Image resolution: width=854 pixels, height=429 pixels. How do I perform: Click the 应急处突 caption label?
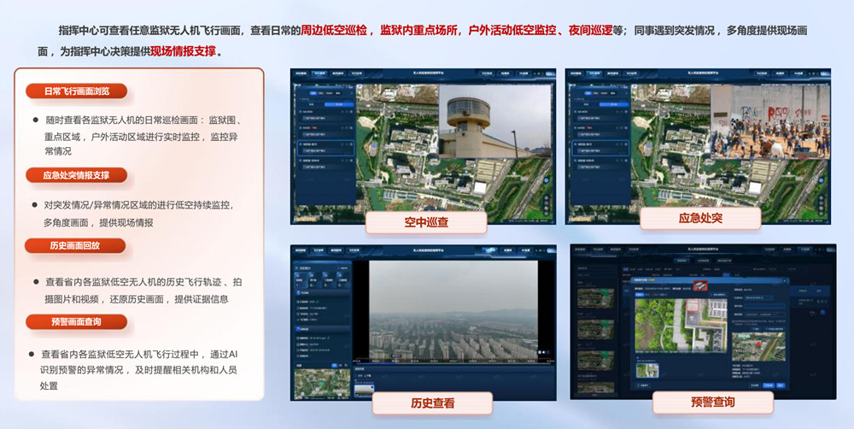click(x=700, y=218)
